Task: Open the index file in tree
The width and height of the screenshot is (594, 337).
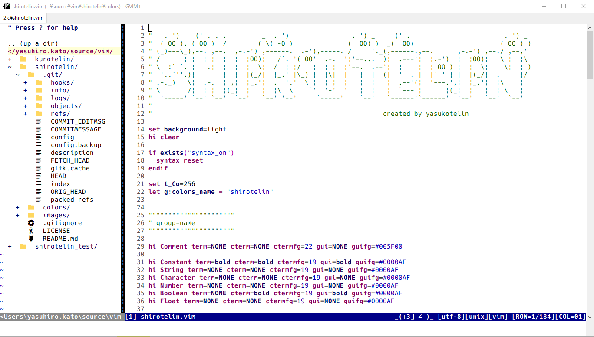Action: click(60, 184)
